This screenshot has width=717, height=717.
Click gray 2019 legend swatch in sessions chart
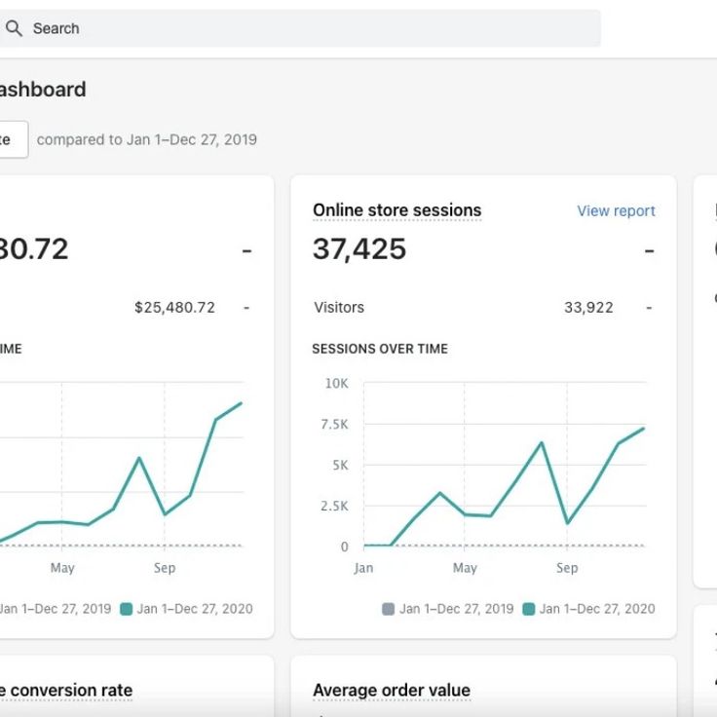(389, 609)
